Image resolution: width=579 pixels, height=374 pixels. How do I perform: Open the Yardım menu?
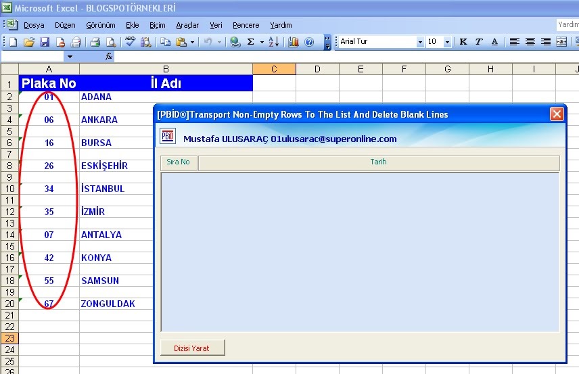(x=281, y=25)
